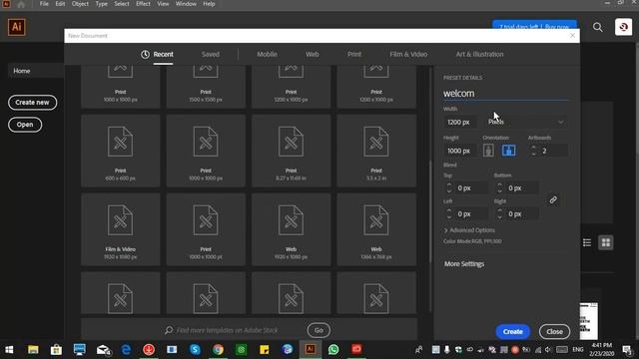Click the Artboards value field

coord(553,151)
